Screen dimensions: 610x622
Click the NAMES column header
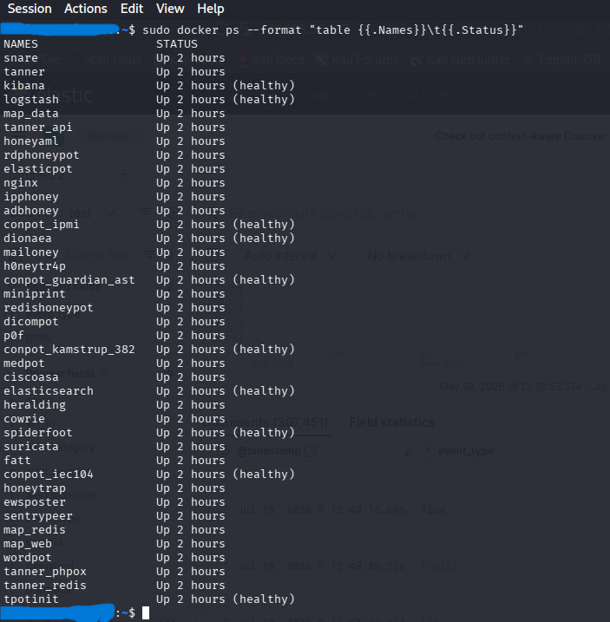21,44
